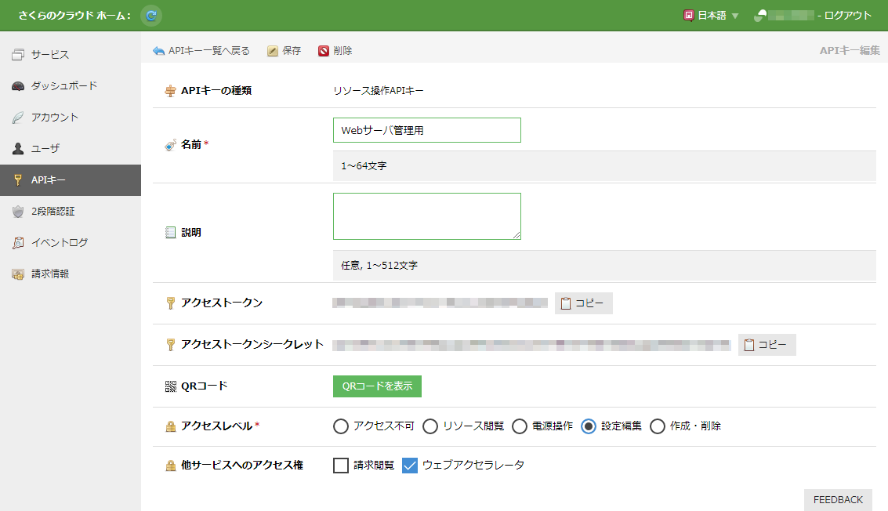Screen dimensions: 888x511
Task: Click the 名前 text field
Action: click(x=426, y=130)
